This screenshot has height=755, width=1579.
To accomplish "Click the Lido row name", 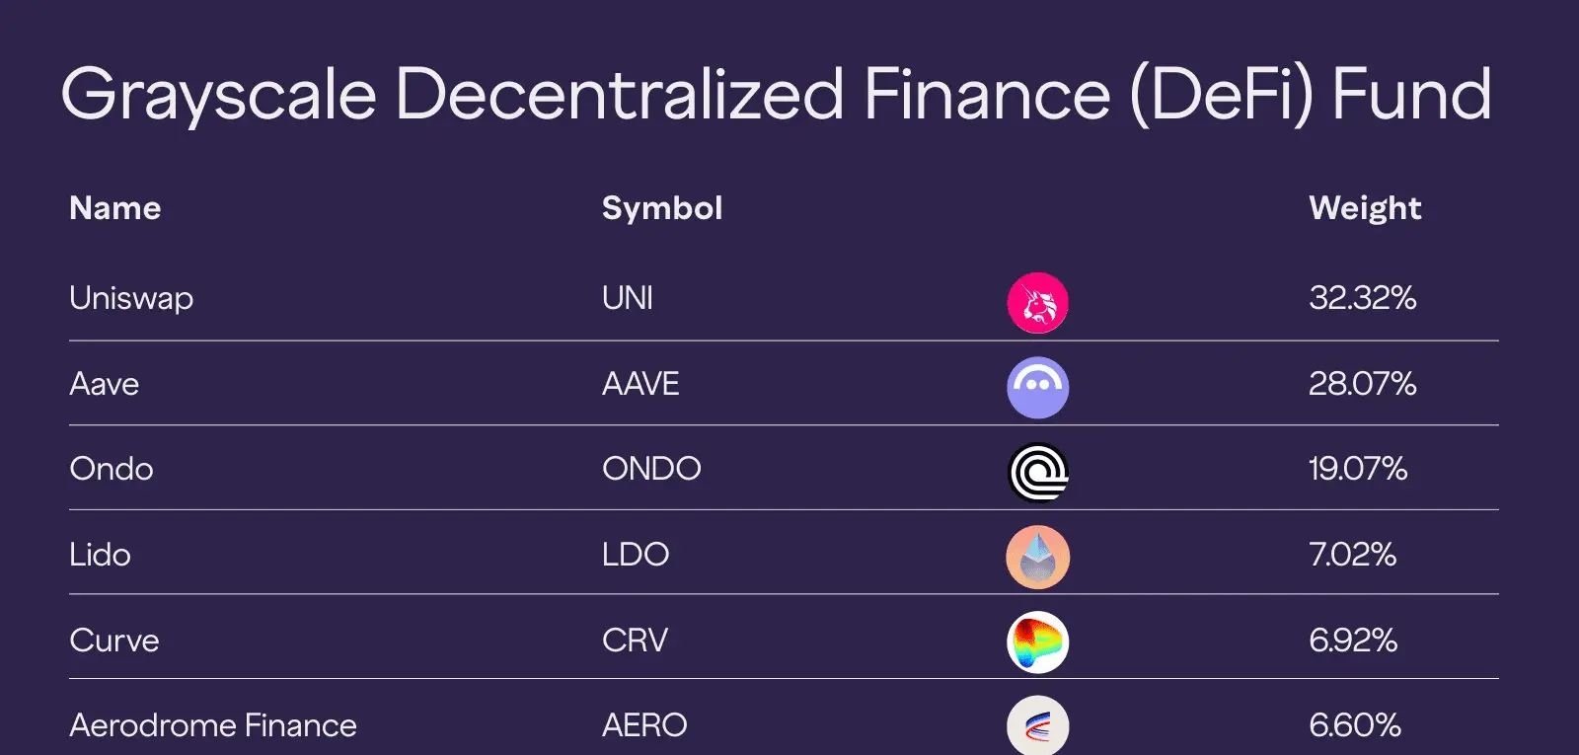I will 100,555.
